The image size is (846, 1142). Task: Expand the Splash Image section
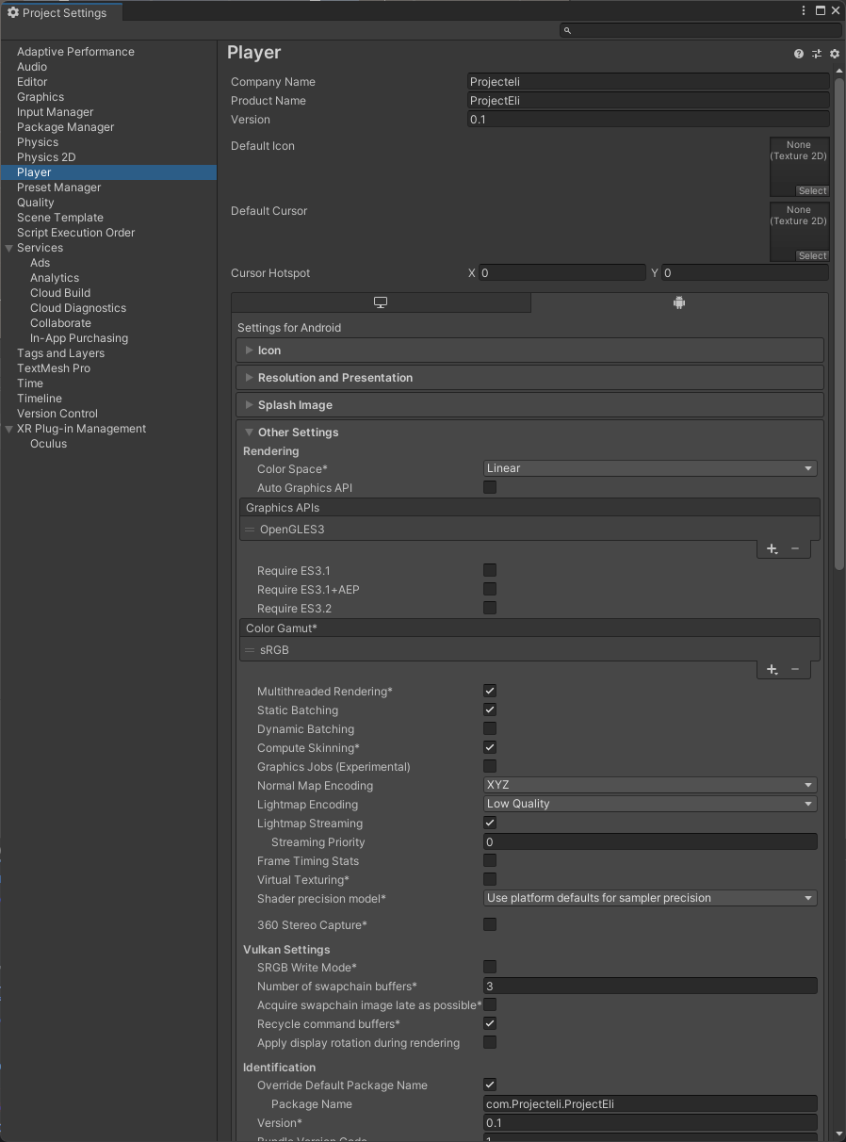tap(529, 405)
